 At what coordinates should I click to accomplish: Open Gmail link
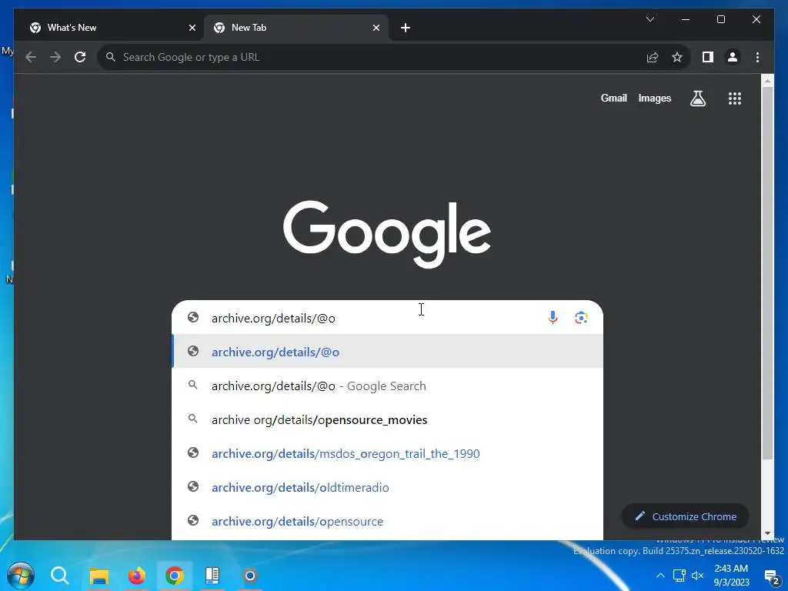tap(613, 98)
